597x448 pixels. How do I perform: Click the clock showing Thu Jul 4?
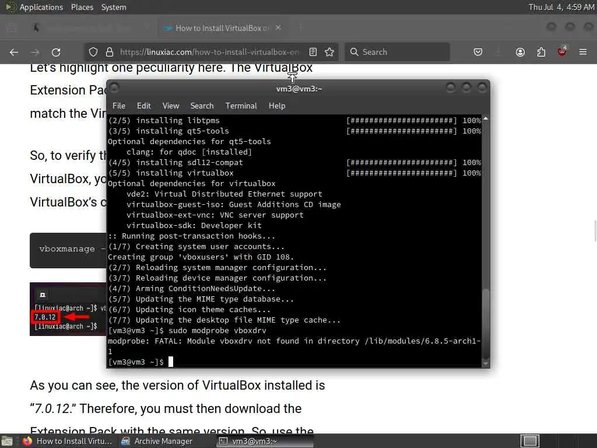561,7
